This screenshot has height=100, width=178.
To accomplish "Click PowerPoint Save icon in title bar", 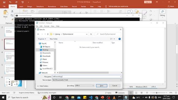I will (x=4, y=2).
